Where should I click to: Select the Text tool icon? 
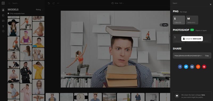pos(3,26)
